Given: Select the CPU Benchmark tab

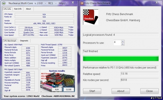Looking at the screenshot, I should click(x=10, y=41).
